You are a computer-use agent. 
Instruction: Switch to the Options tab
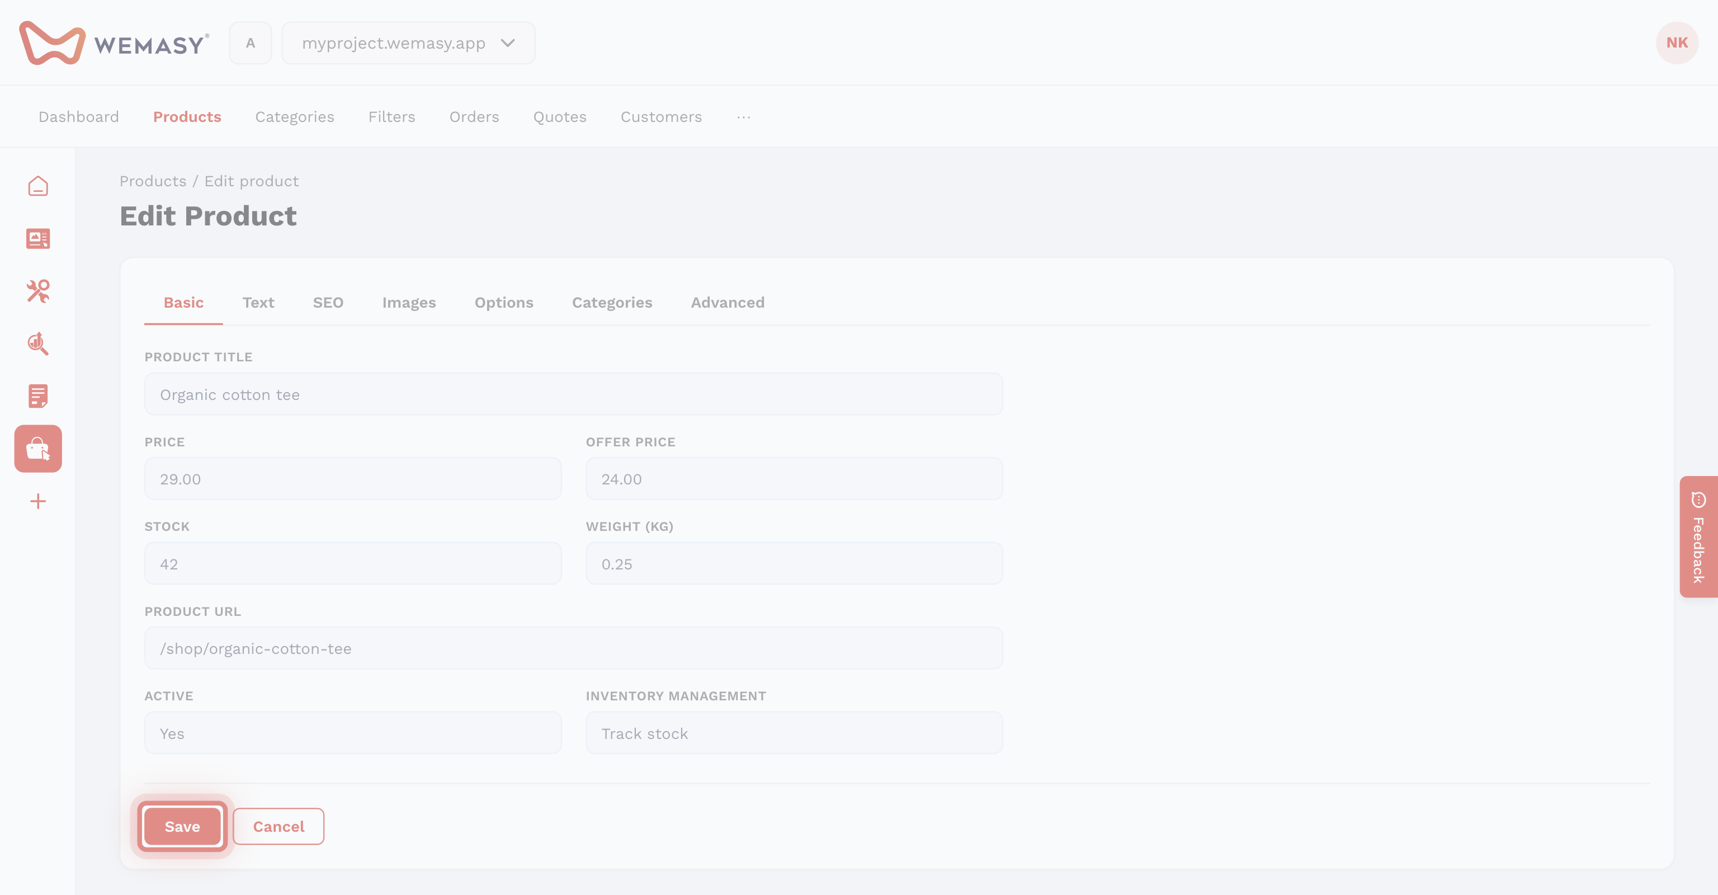[x=503, y=303]
